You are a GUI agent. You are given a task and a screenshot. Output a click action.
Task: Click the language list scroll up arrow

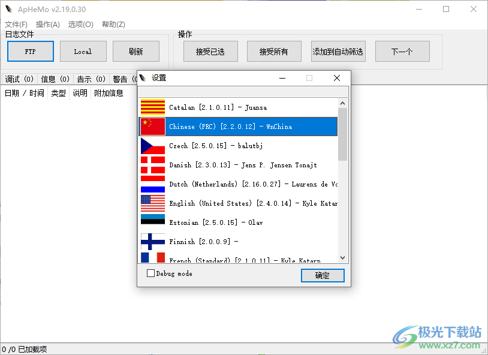coord(343,103)
